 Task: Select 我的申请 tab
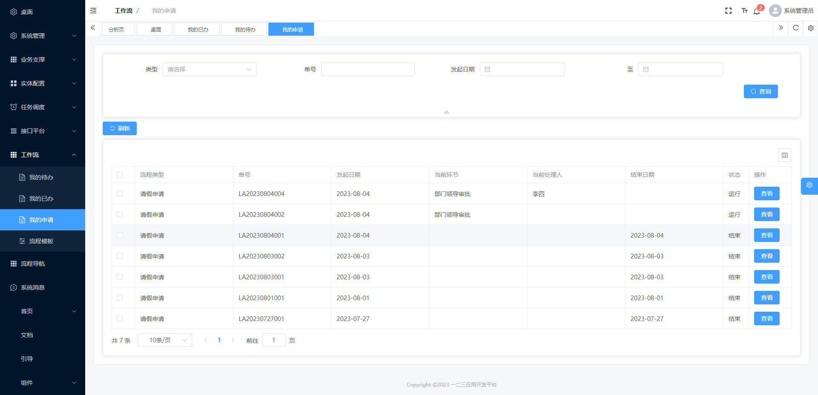[291, 29]
